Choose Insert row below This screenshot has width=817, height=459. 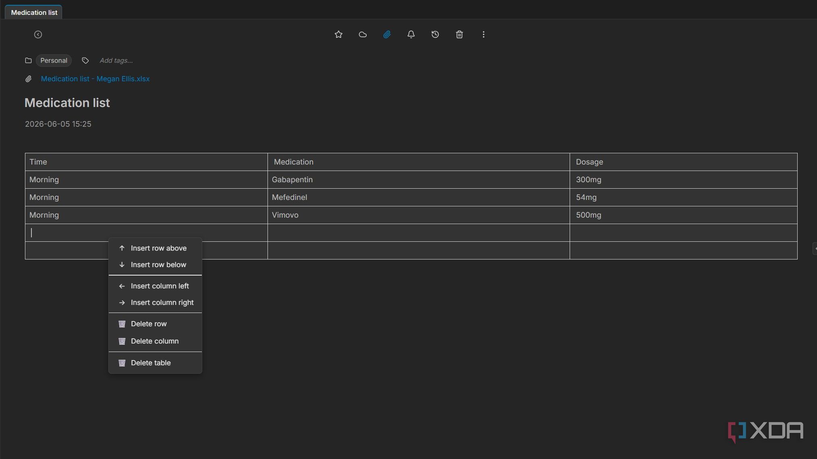pos(155,265)
